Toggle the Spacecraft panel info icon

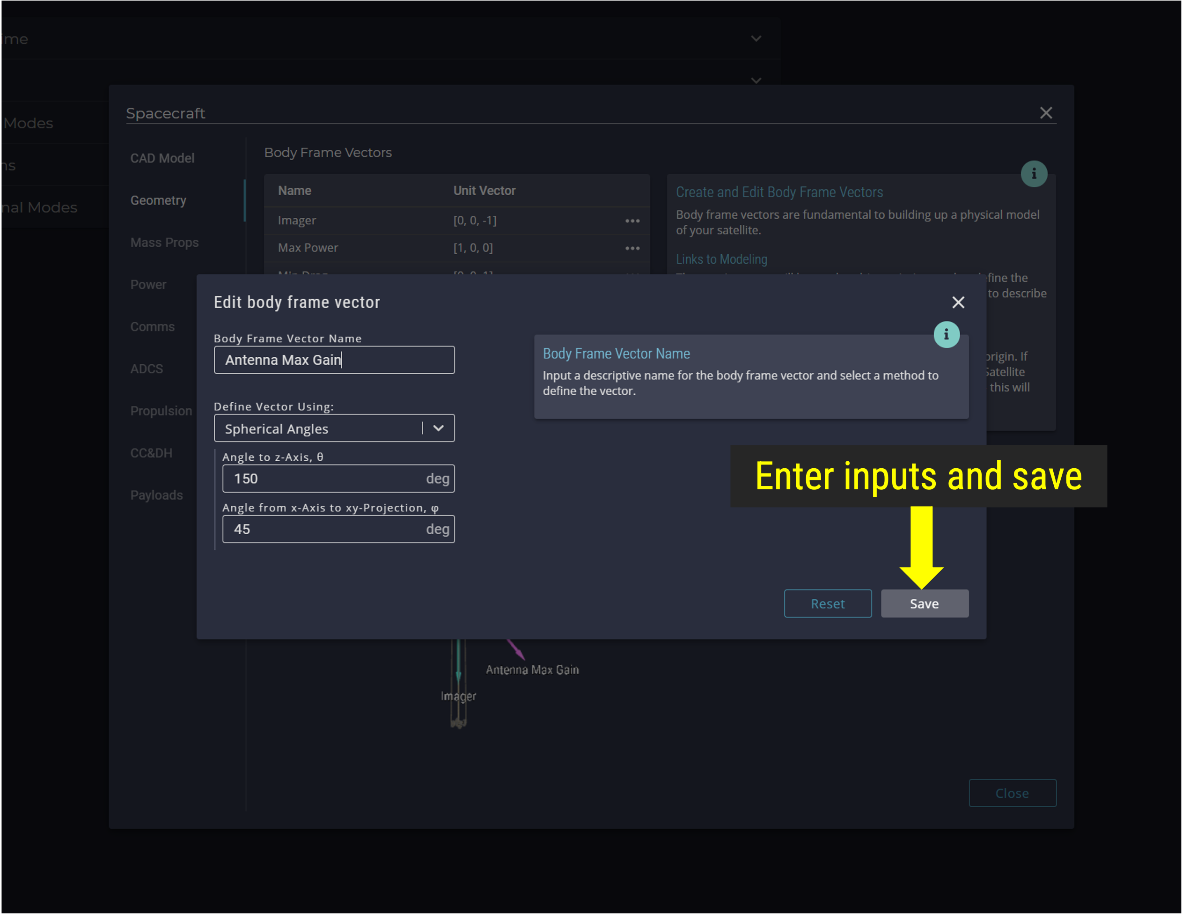[1034, 174]
